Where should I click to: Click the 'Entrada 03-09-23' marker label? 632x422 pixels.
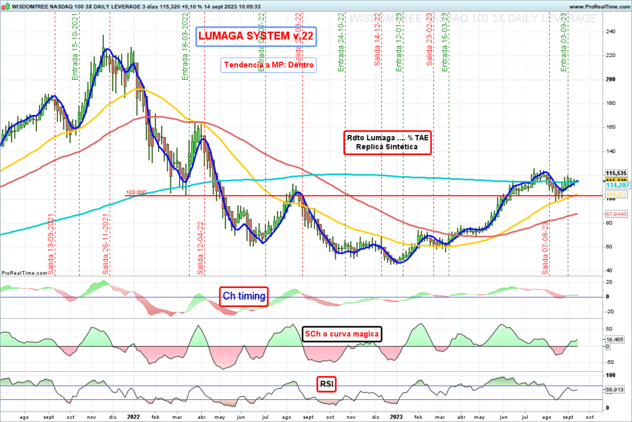(564, 42)
